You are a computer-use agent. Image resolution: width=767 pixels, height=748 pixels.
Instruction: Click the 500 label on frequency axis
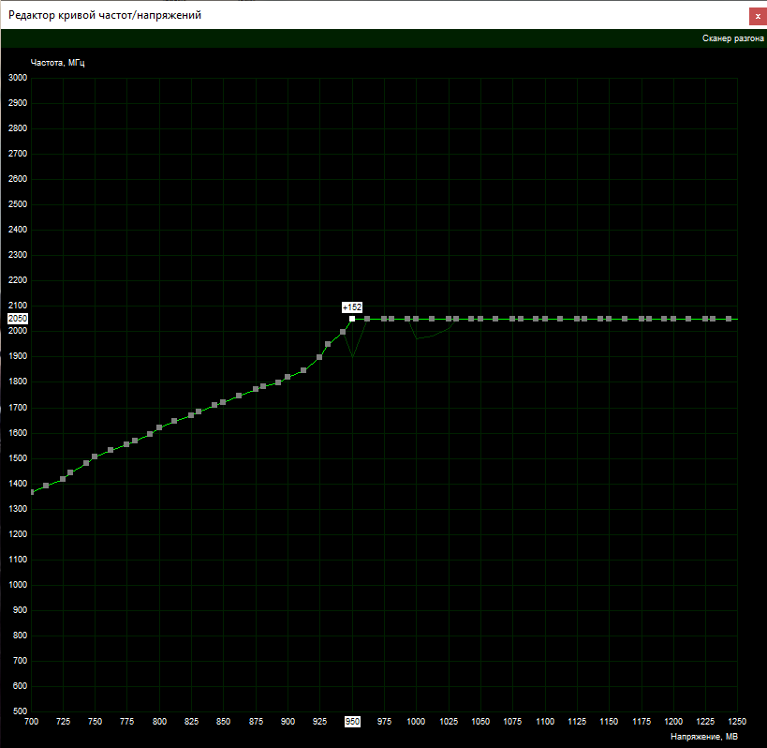tap(20, 711)
